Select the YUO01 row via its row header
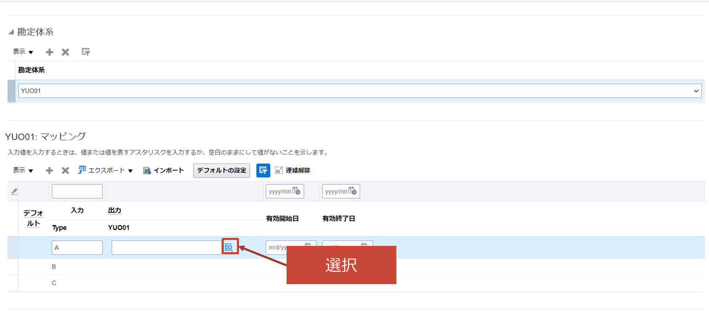This screenshot has width=709, height=311. tap(12, 91)
